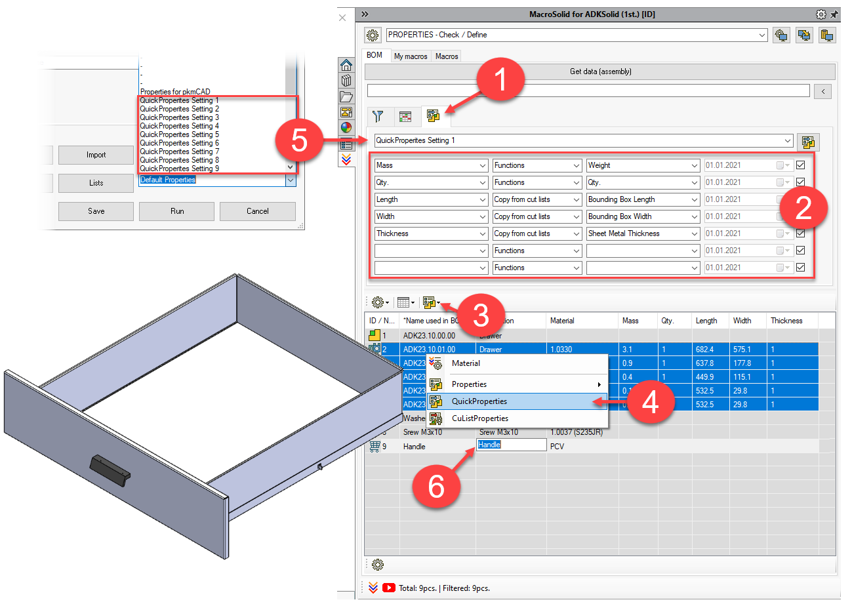
Task: Open panel settings gear in title bar
Action: pos(821,14)
